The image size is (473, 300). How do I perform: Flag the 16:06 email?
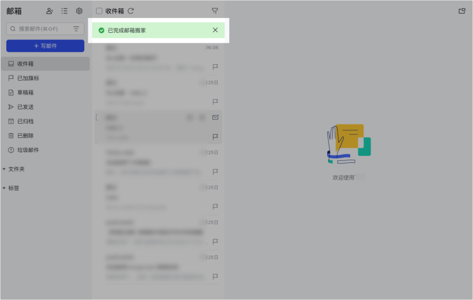pyautogui.click(x=215, y=67)
